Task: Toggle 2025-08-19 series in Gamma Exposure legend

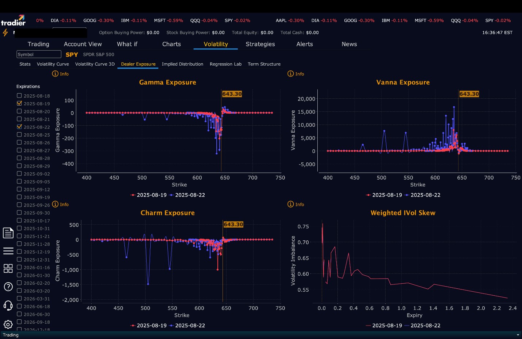Action: click(148, 195)
